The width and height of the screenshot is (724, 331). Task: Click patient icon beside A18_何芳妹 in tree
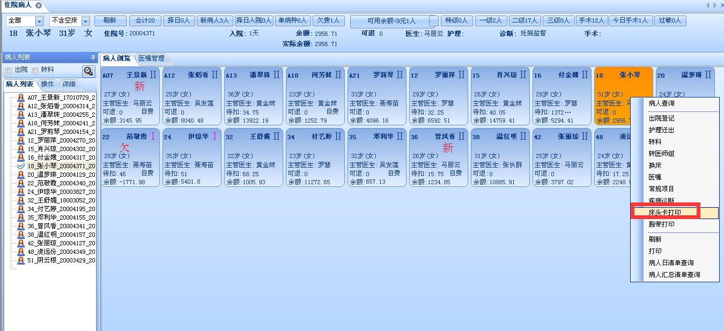21,123
